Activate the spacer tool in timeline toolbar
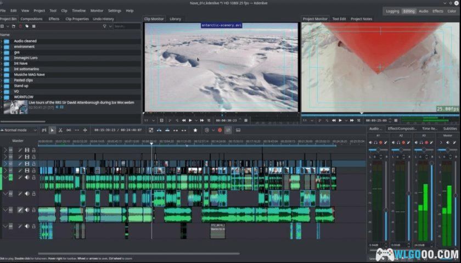The height and width of the screenshot is (263, 461). [x=69, y=130]
